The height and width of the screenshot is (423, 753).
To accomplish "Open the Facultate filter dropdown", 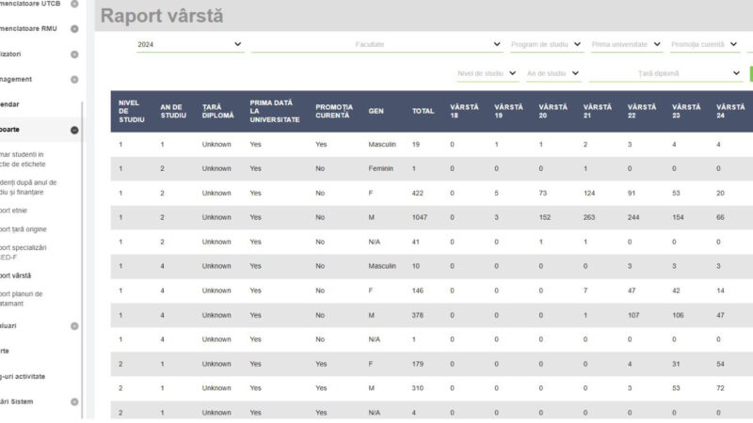I will (x=376, y=44).
